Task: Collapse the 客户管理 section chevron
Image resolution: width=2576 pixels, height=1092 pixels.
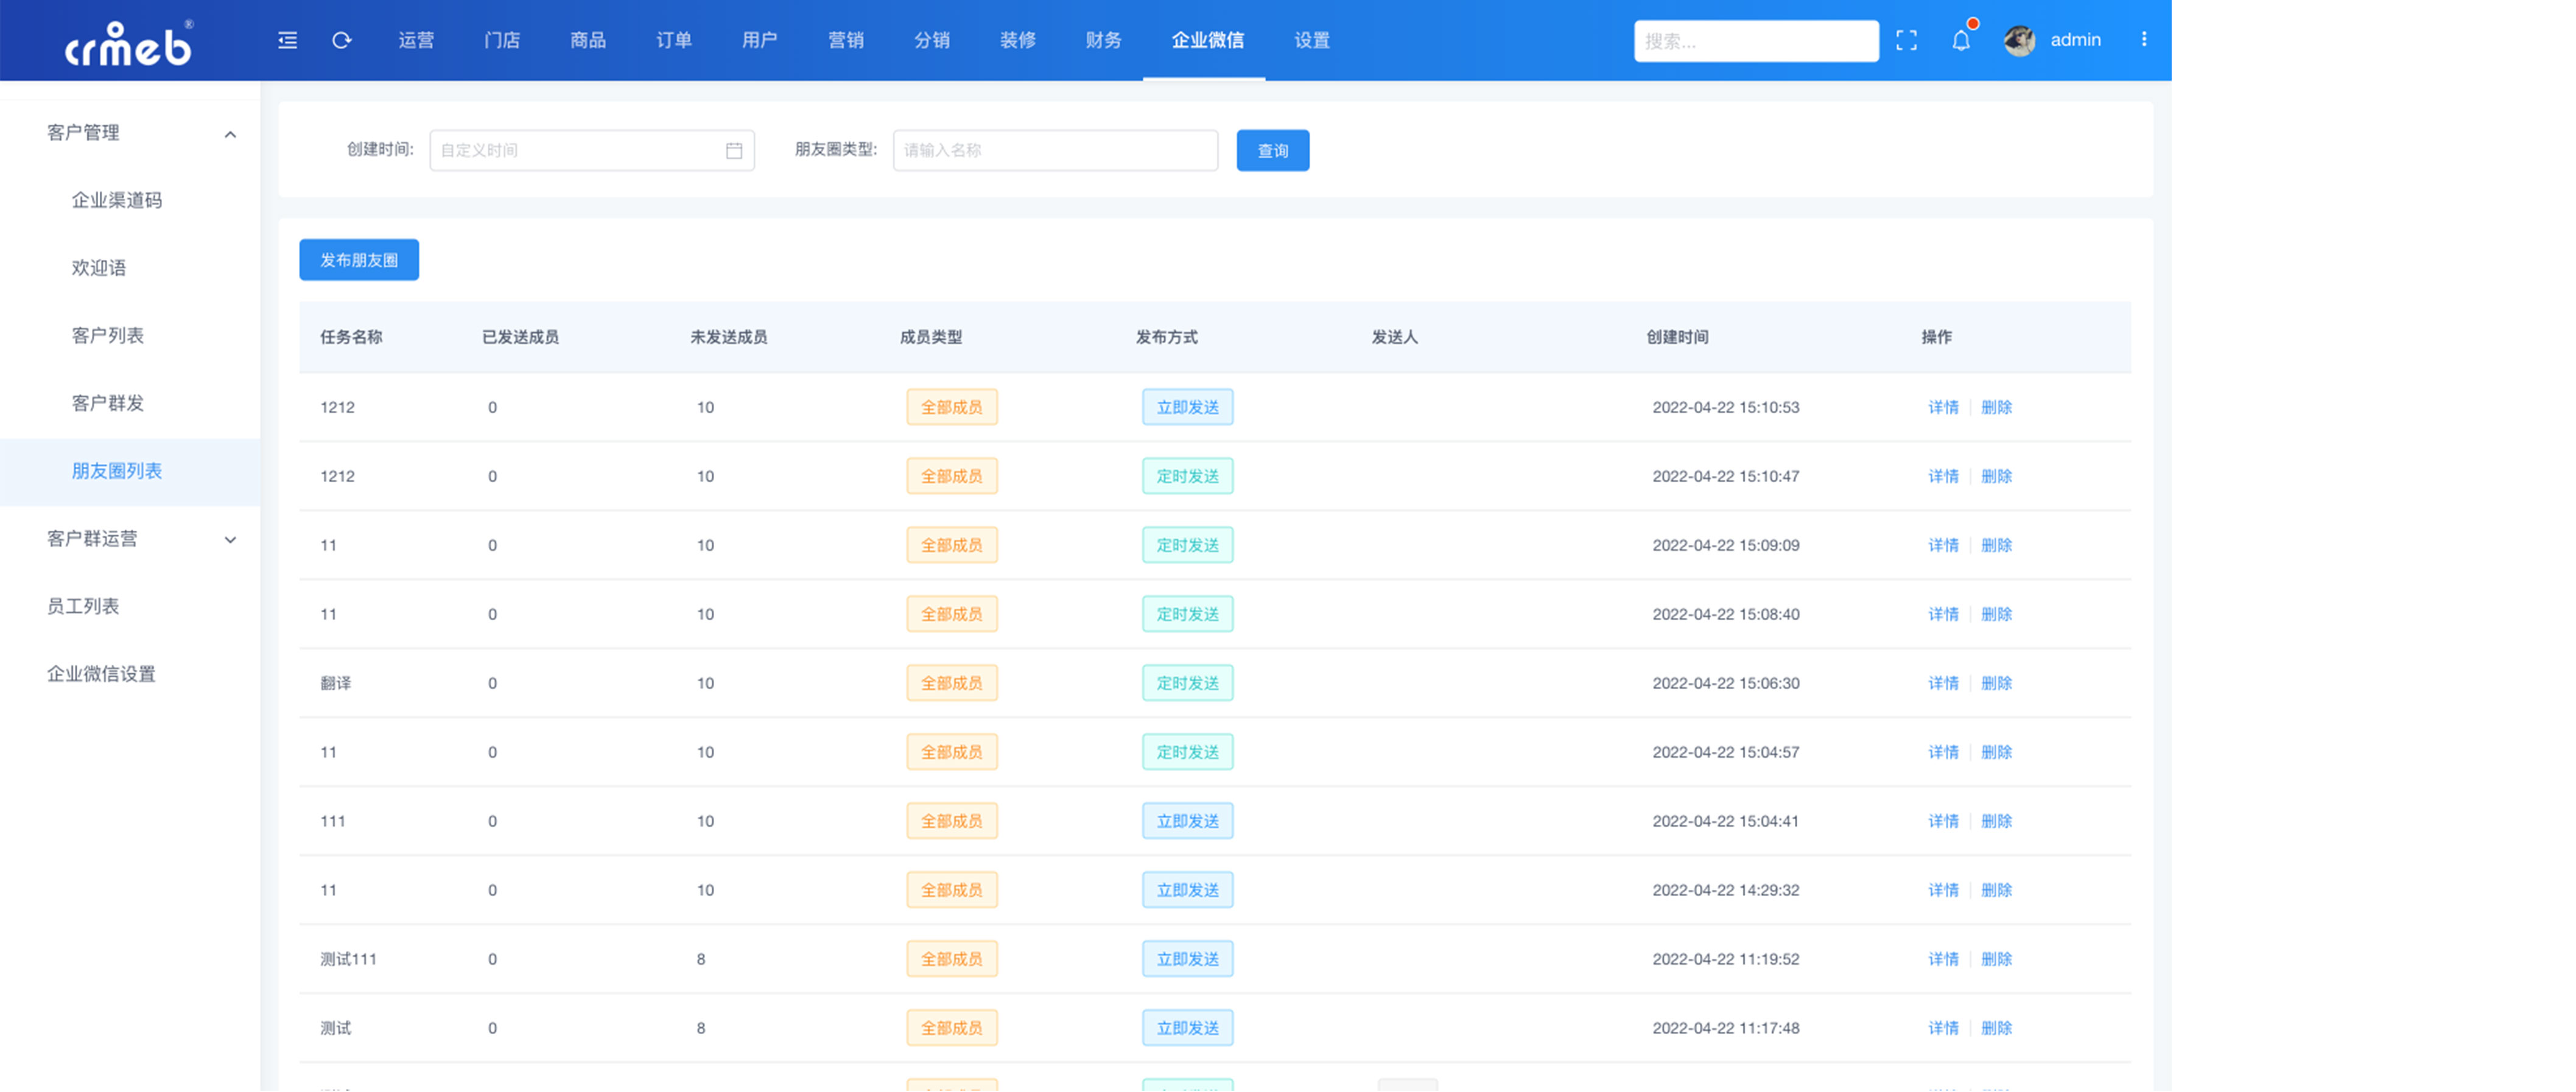Action: [x=230, y=134]
